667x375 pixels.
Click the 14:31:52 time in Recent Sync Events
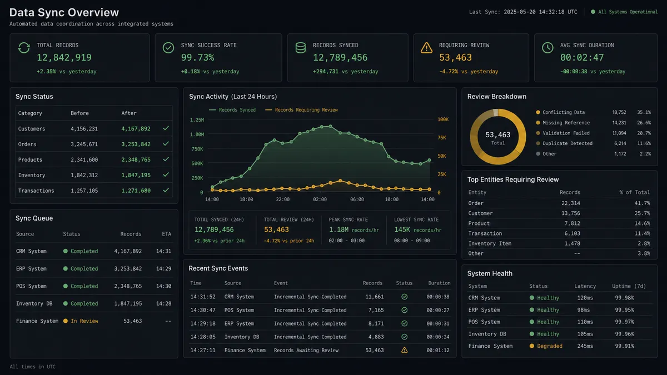[x=203, y=297]
